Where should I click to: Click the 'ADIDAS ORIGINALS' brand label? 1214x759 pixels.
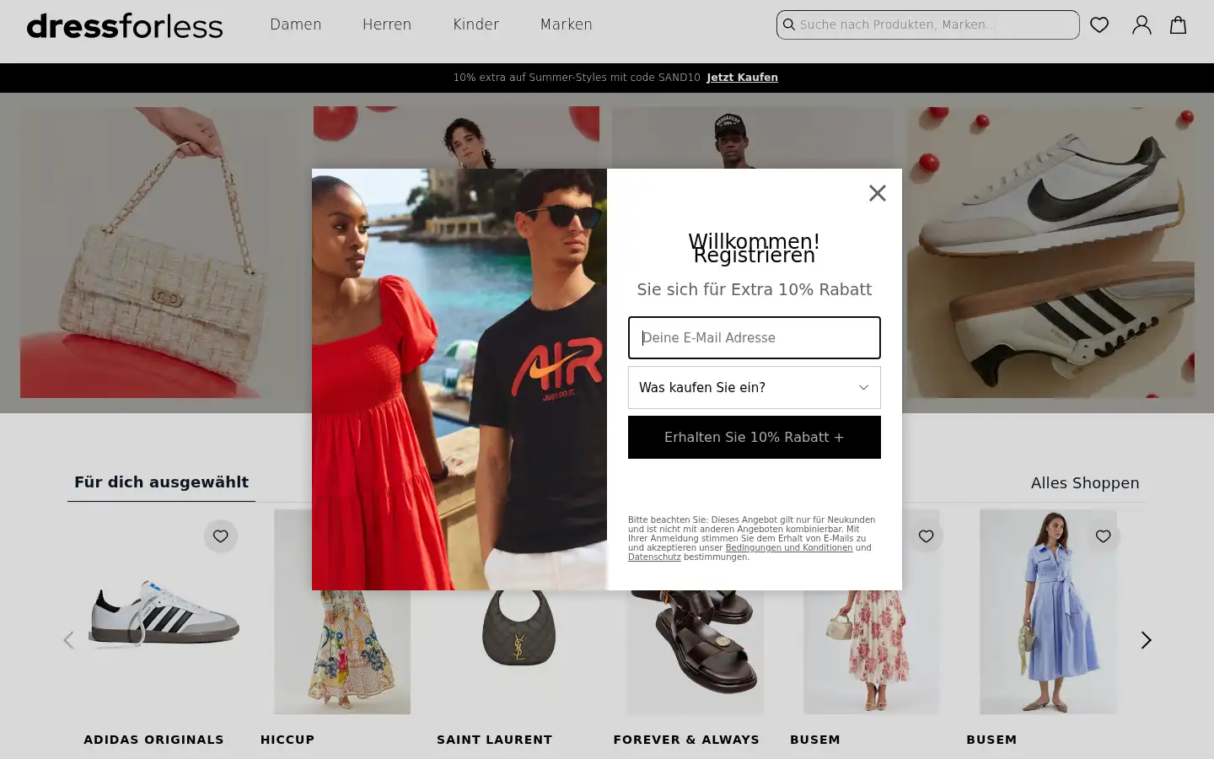point(153,740)
